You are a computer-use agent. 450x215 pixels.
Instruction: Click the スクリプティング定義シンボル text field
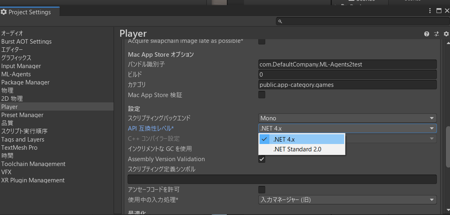coord(282,179)
